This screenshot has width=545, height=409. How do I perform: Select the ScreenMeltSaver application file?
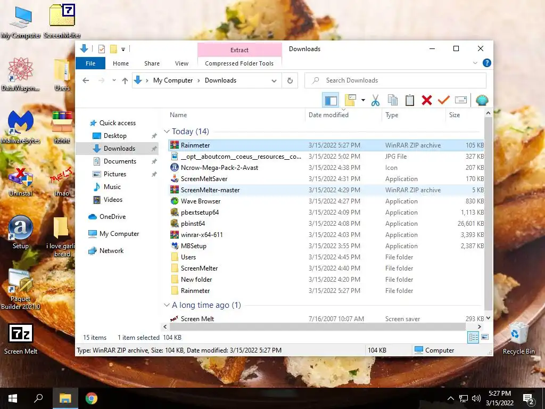(x=326, y=179)
